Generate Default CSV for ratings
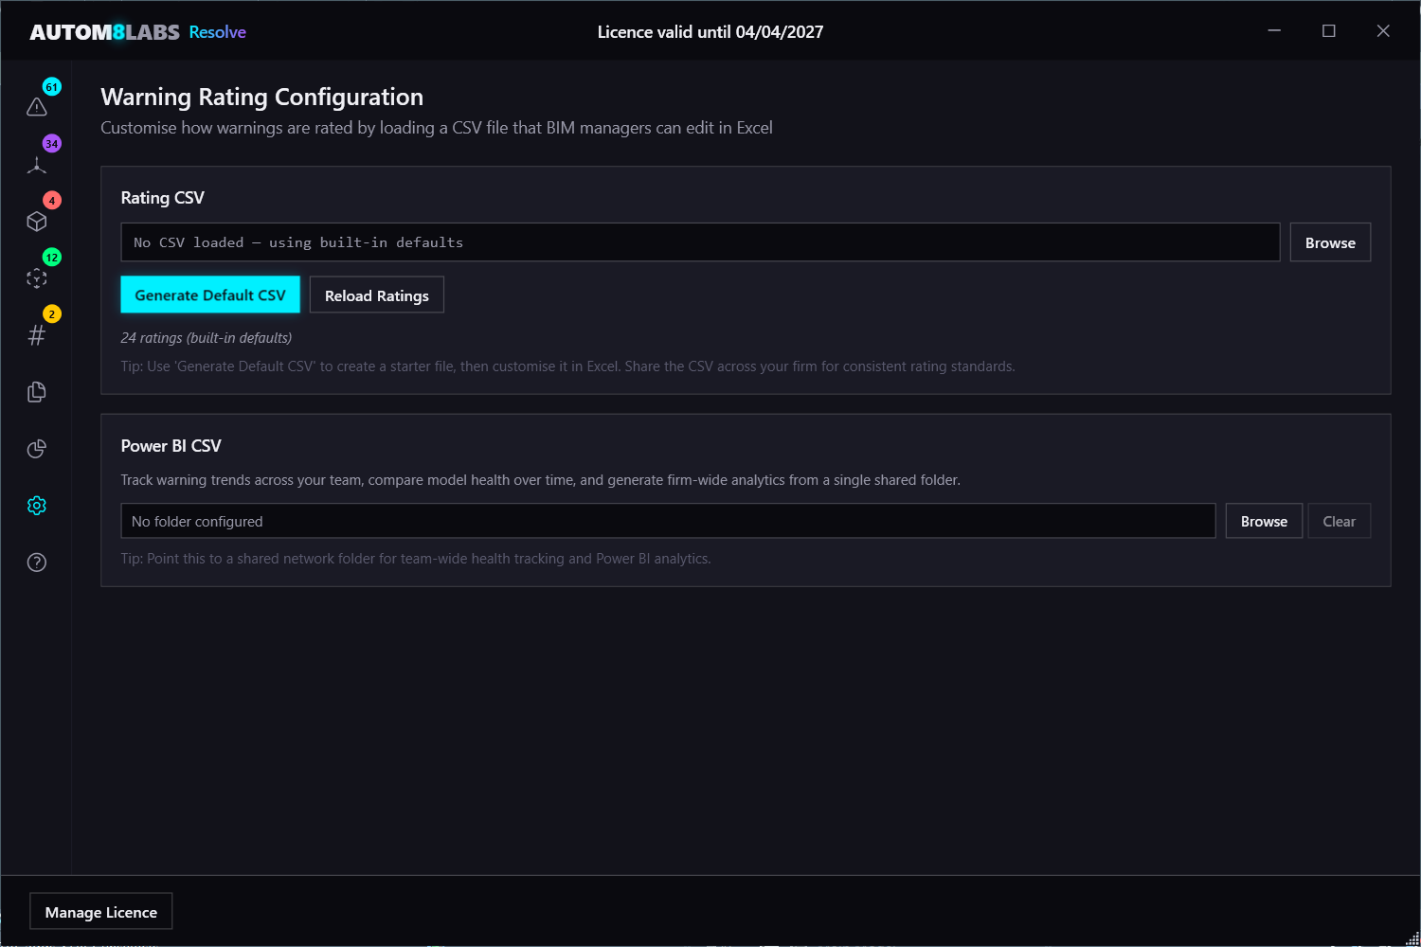The height and width of the screenshot is (947, 1421). (210, 295)
